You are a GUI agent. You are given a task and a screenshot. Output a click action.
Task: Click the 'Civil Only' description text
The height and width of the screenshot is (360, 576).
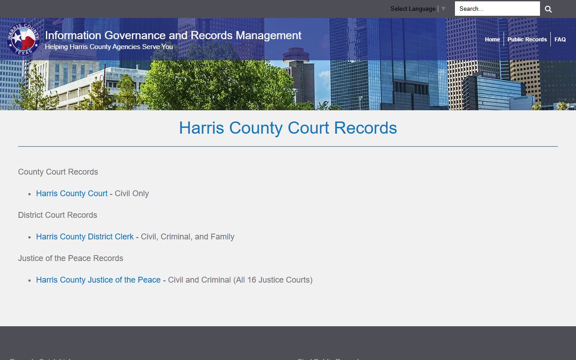(132, 193)
